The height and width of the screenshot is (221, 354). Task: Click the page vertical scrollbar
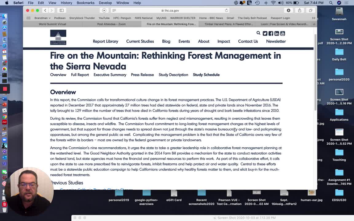(x=315, y=72)
